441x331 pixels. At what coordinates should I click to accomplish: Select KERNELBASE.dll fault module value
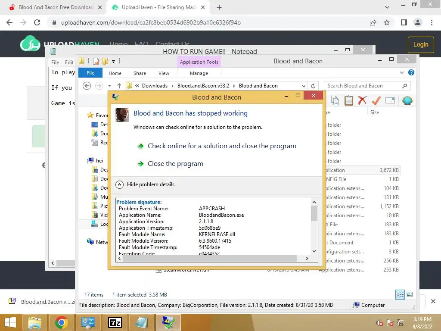pyautogui.click(x=217, y=234)
